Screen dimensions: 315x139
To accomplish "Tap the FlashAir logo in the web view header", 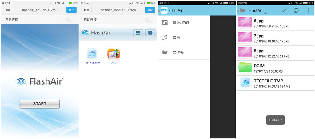I will [96, 32].
